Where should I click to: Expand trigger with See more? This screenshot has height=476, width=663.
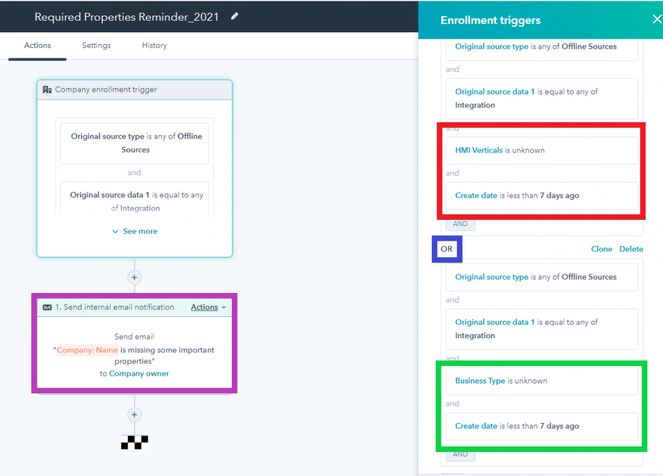[135, 232]
